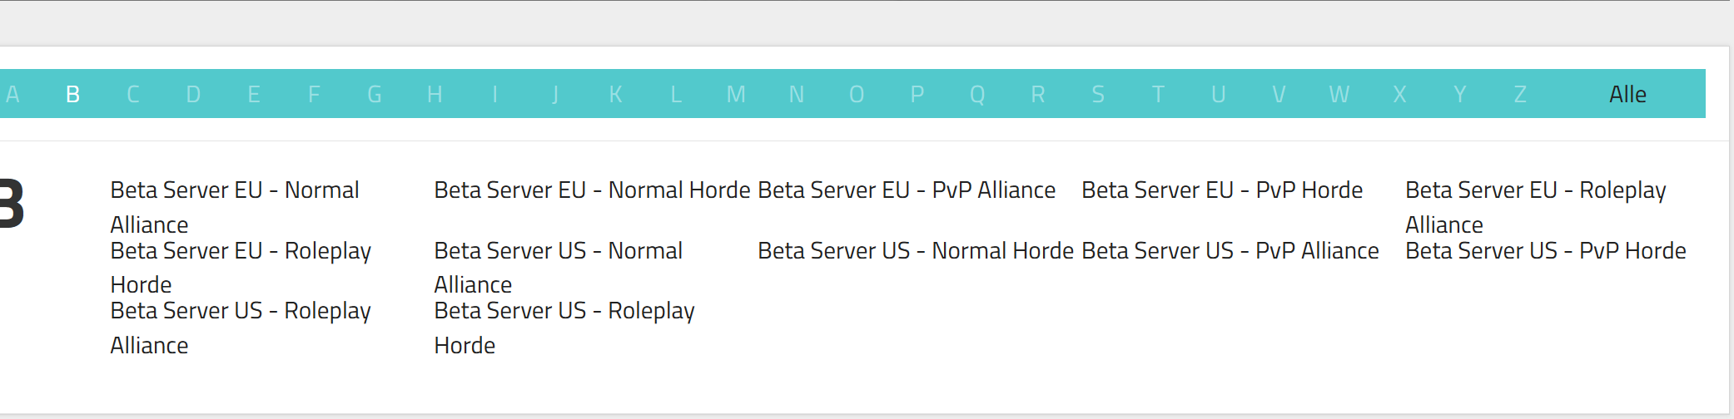Select letter B in alphabet filter

coord(73,95)
